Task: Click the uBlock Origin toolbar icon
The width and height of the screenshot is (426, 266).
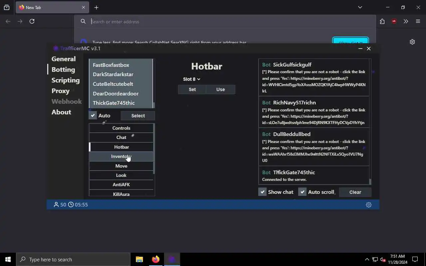Action: (394, 21)
